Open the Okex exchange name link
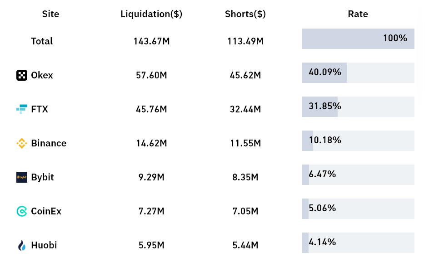The image size is (429, 262). 42,75
